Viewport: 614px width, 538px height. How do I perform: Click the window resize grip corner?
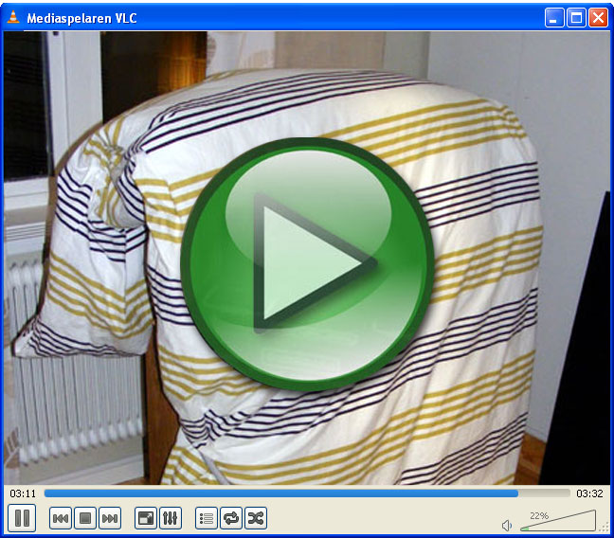(x=605, y=529)
